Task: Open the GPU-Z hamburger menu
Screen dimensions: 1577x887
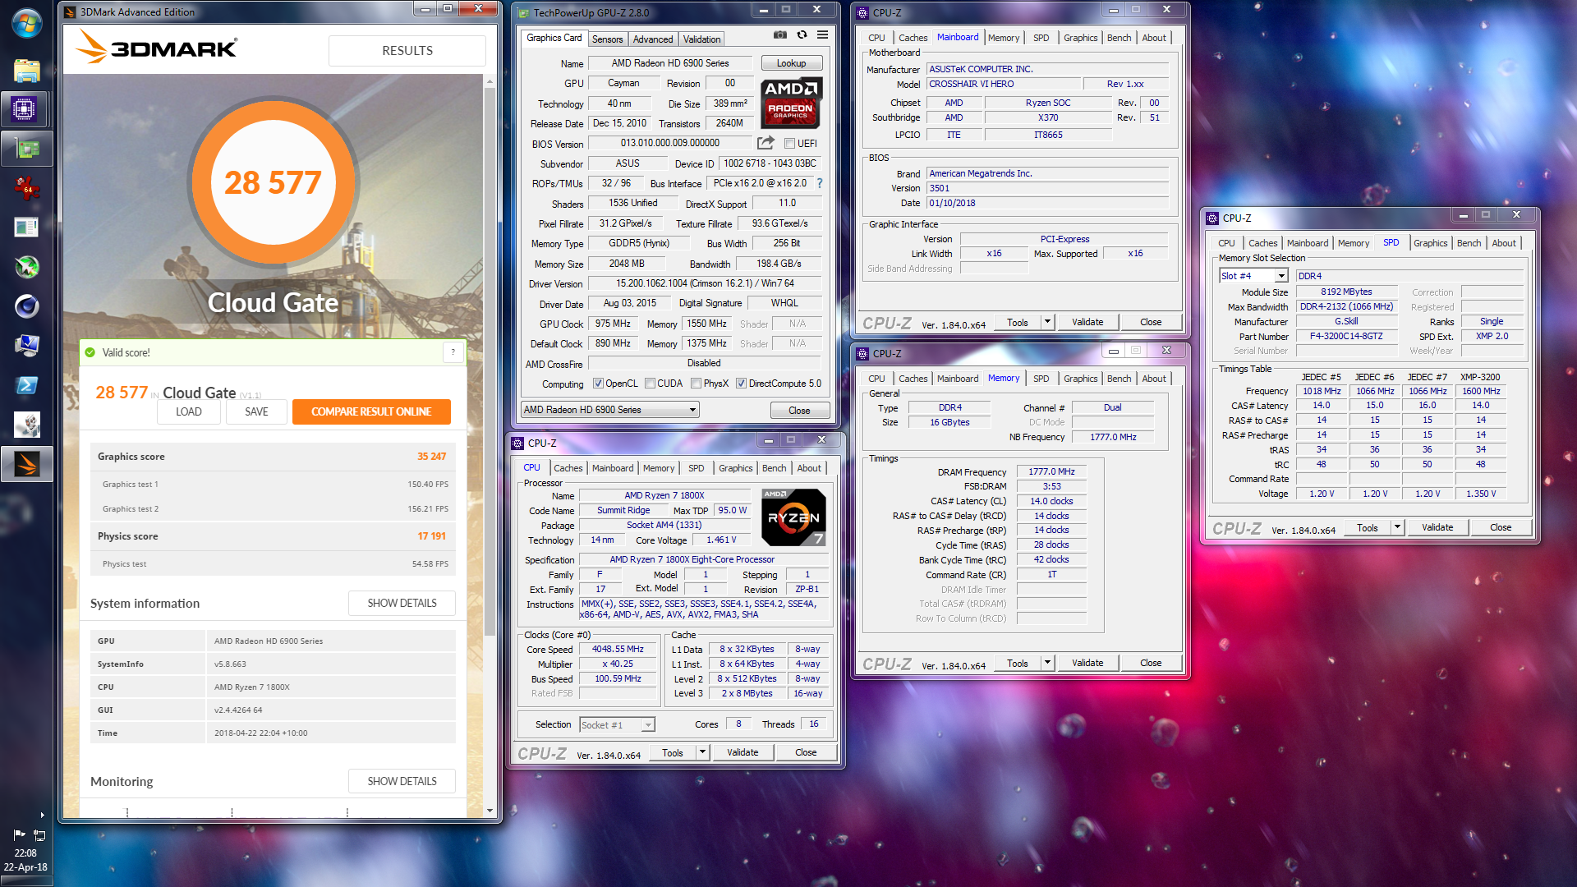Action: pyautogui.click(x=822, y=35)
